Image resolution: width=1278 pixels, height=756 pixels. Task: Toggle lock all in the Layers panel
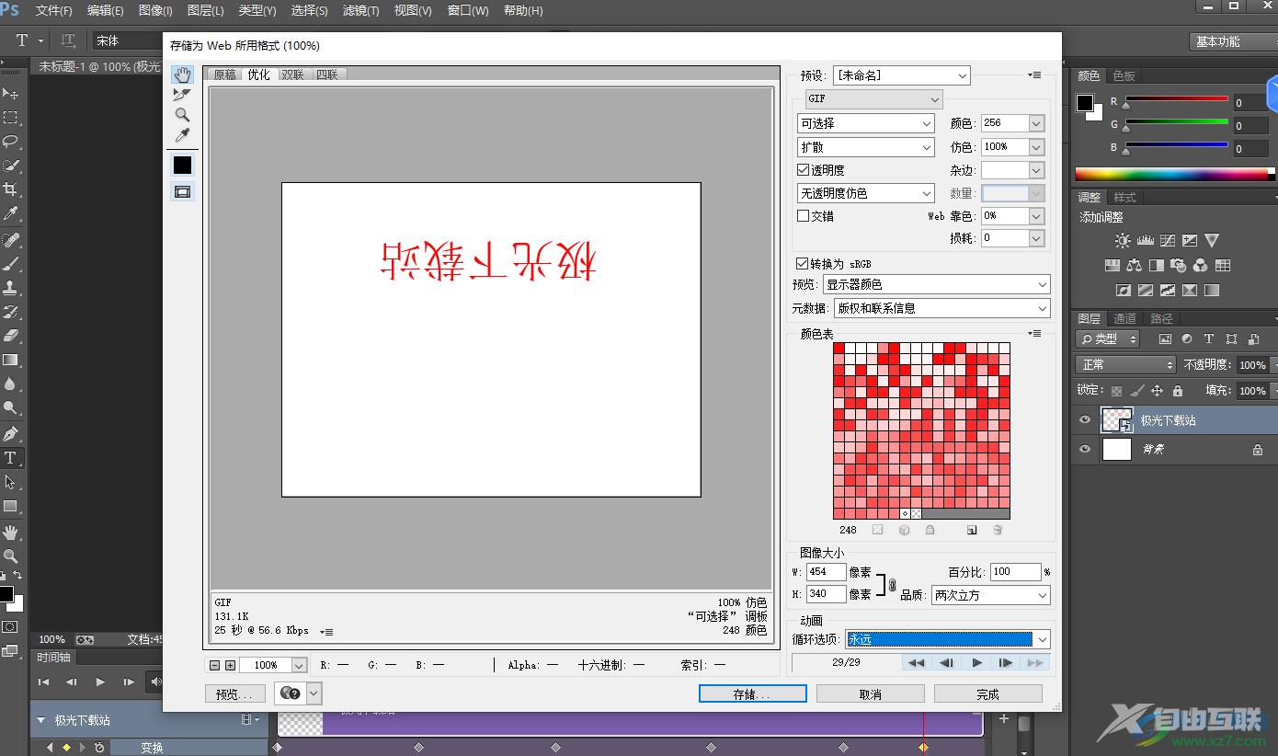[x=1178, y=391]
